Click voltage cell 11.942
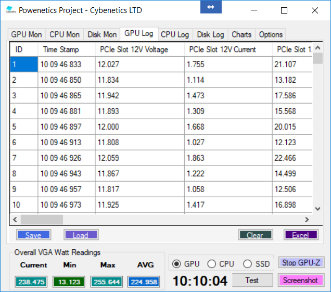This screenshot has width=331, height=292. click(x=139, y=95)
